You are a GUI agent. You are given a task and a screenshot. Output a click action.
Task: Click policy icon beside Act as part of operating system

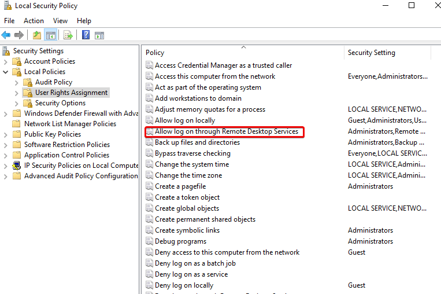click(x=149, y=87)
